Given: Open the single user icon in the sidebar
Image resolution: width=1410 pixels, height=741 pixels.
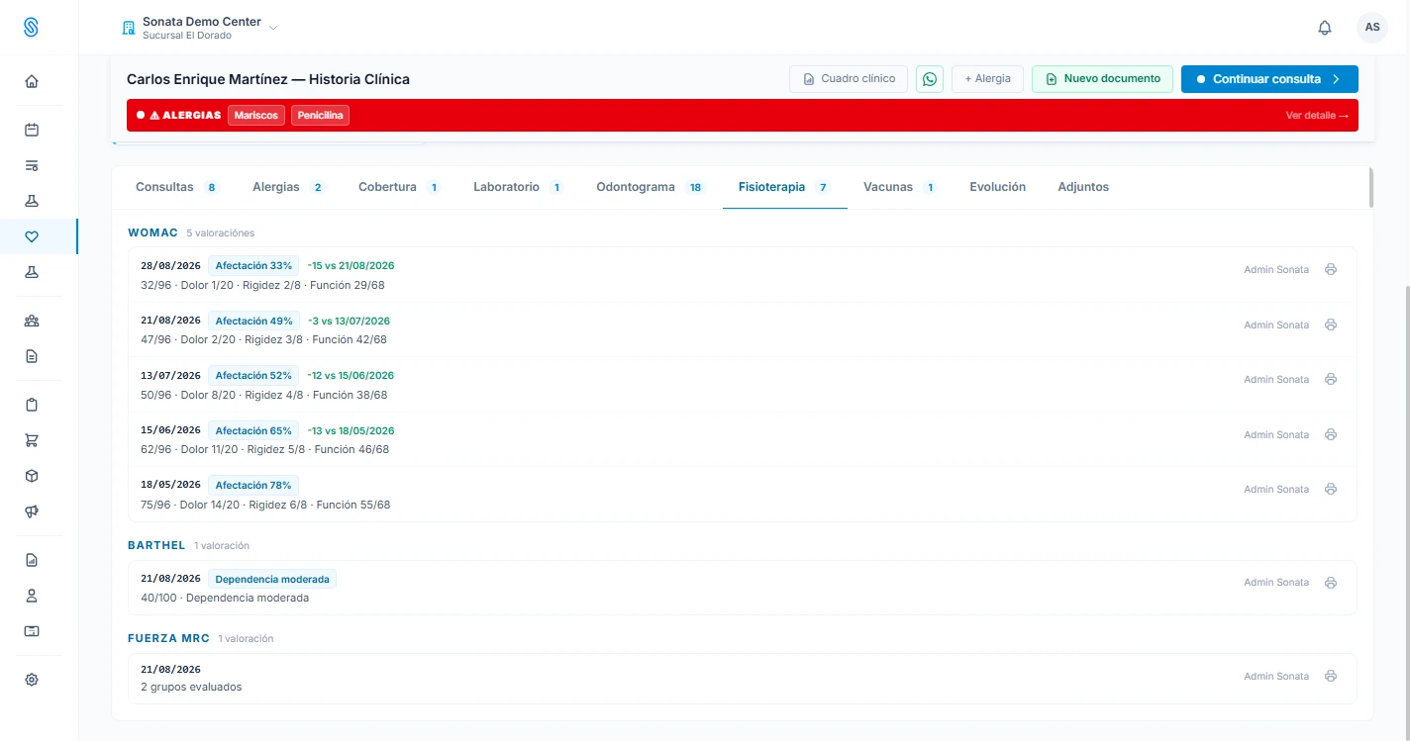Looking at the screenshot, I should (32, 596).
